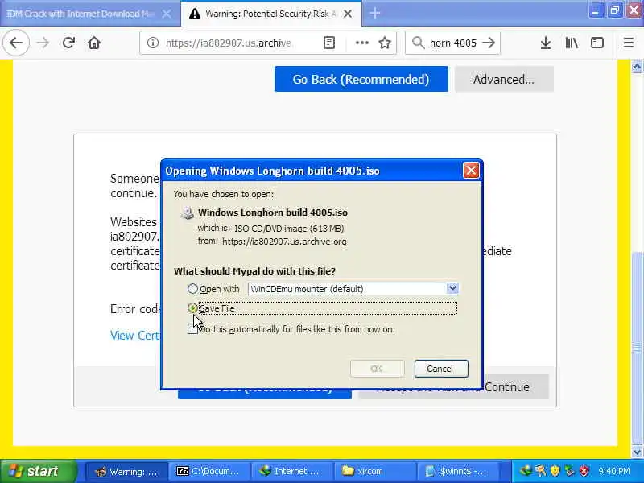Open the $winnt$ taskbar item
This screenshot has width=644, height=483.
(x=457, y=471)
